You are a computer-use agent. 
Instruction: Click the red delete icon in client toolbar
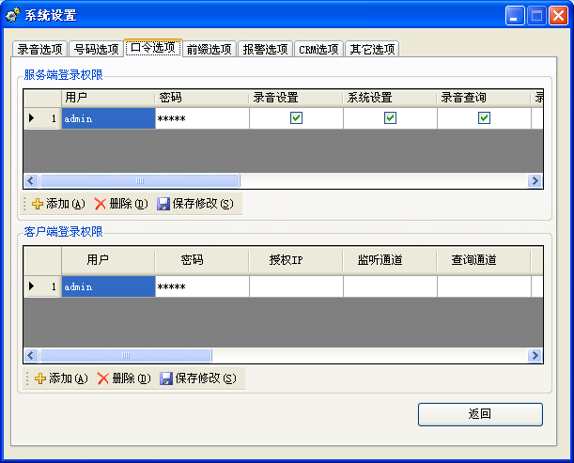[x=102, y=378]
